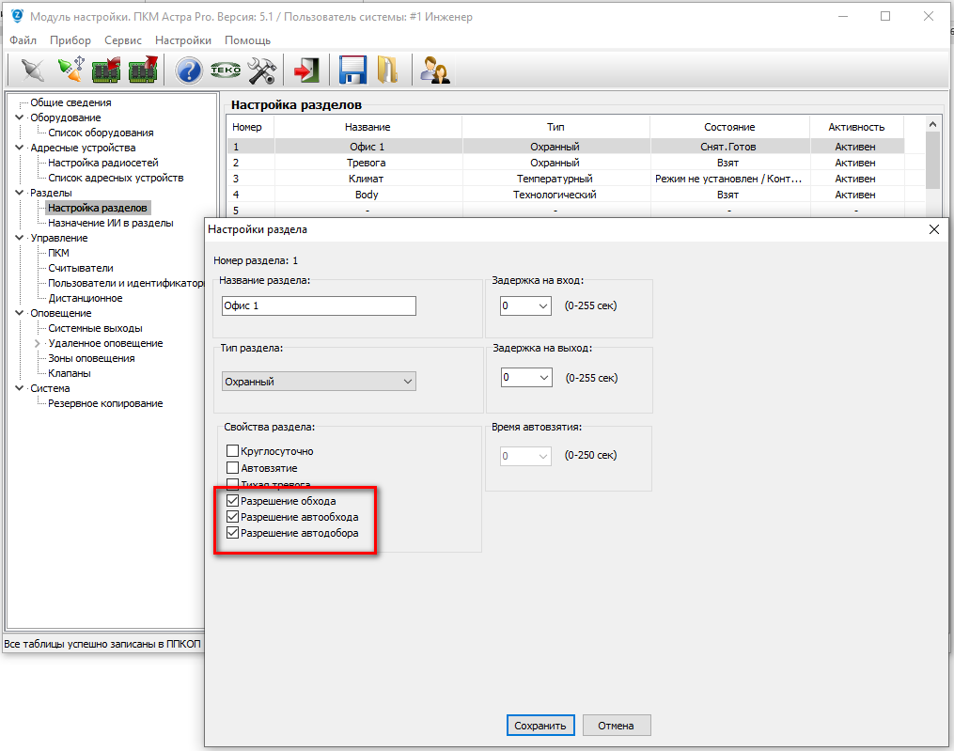Open the Сервис menu
The height and width of the screenshot is (751, 954).
pos(123,40)
